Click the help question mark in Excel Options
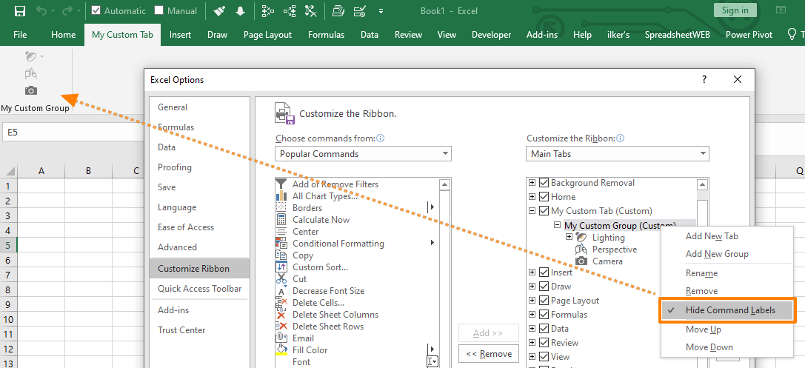The height and width of the screenshot is (368, 805). [704, 79]
